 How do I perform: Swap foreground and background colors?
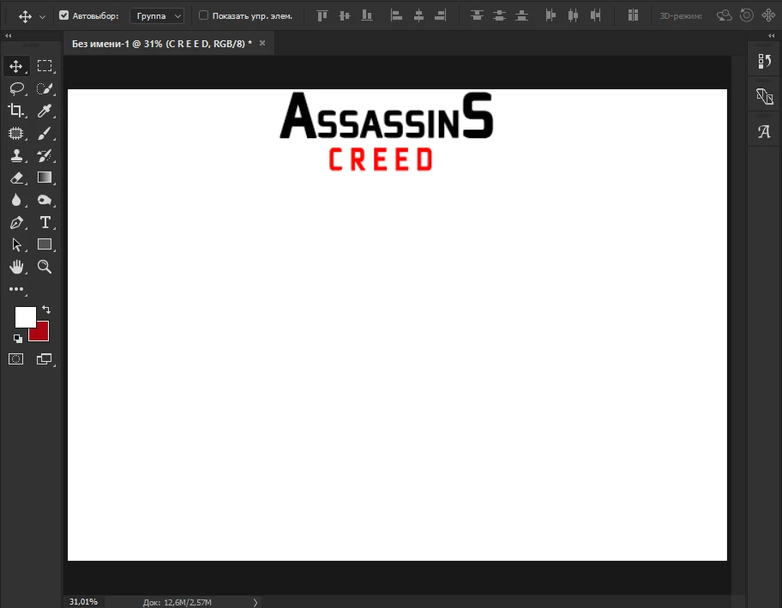(x=46, y=310)
